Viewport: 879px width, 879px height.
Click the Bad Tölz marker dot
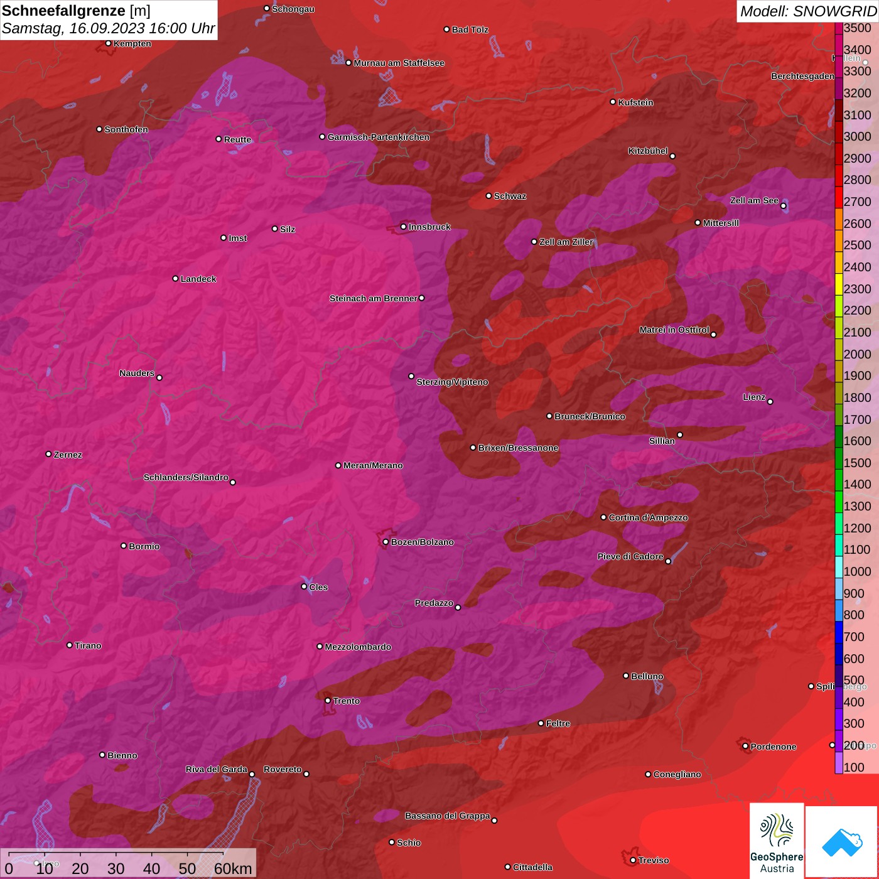pyautogui.click(x=447, y=30)
